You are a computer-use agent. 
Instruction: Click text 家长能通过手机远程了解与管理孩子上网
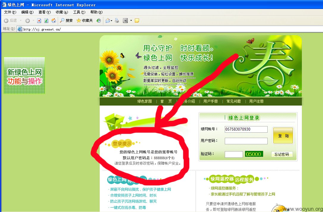click(243, 194)
